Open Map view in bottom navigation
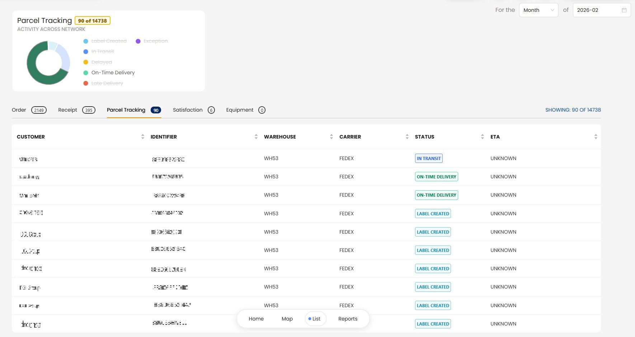The image size is (635, 337). coord(287,319)
